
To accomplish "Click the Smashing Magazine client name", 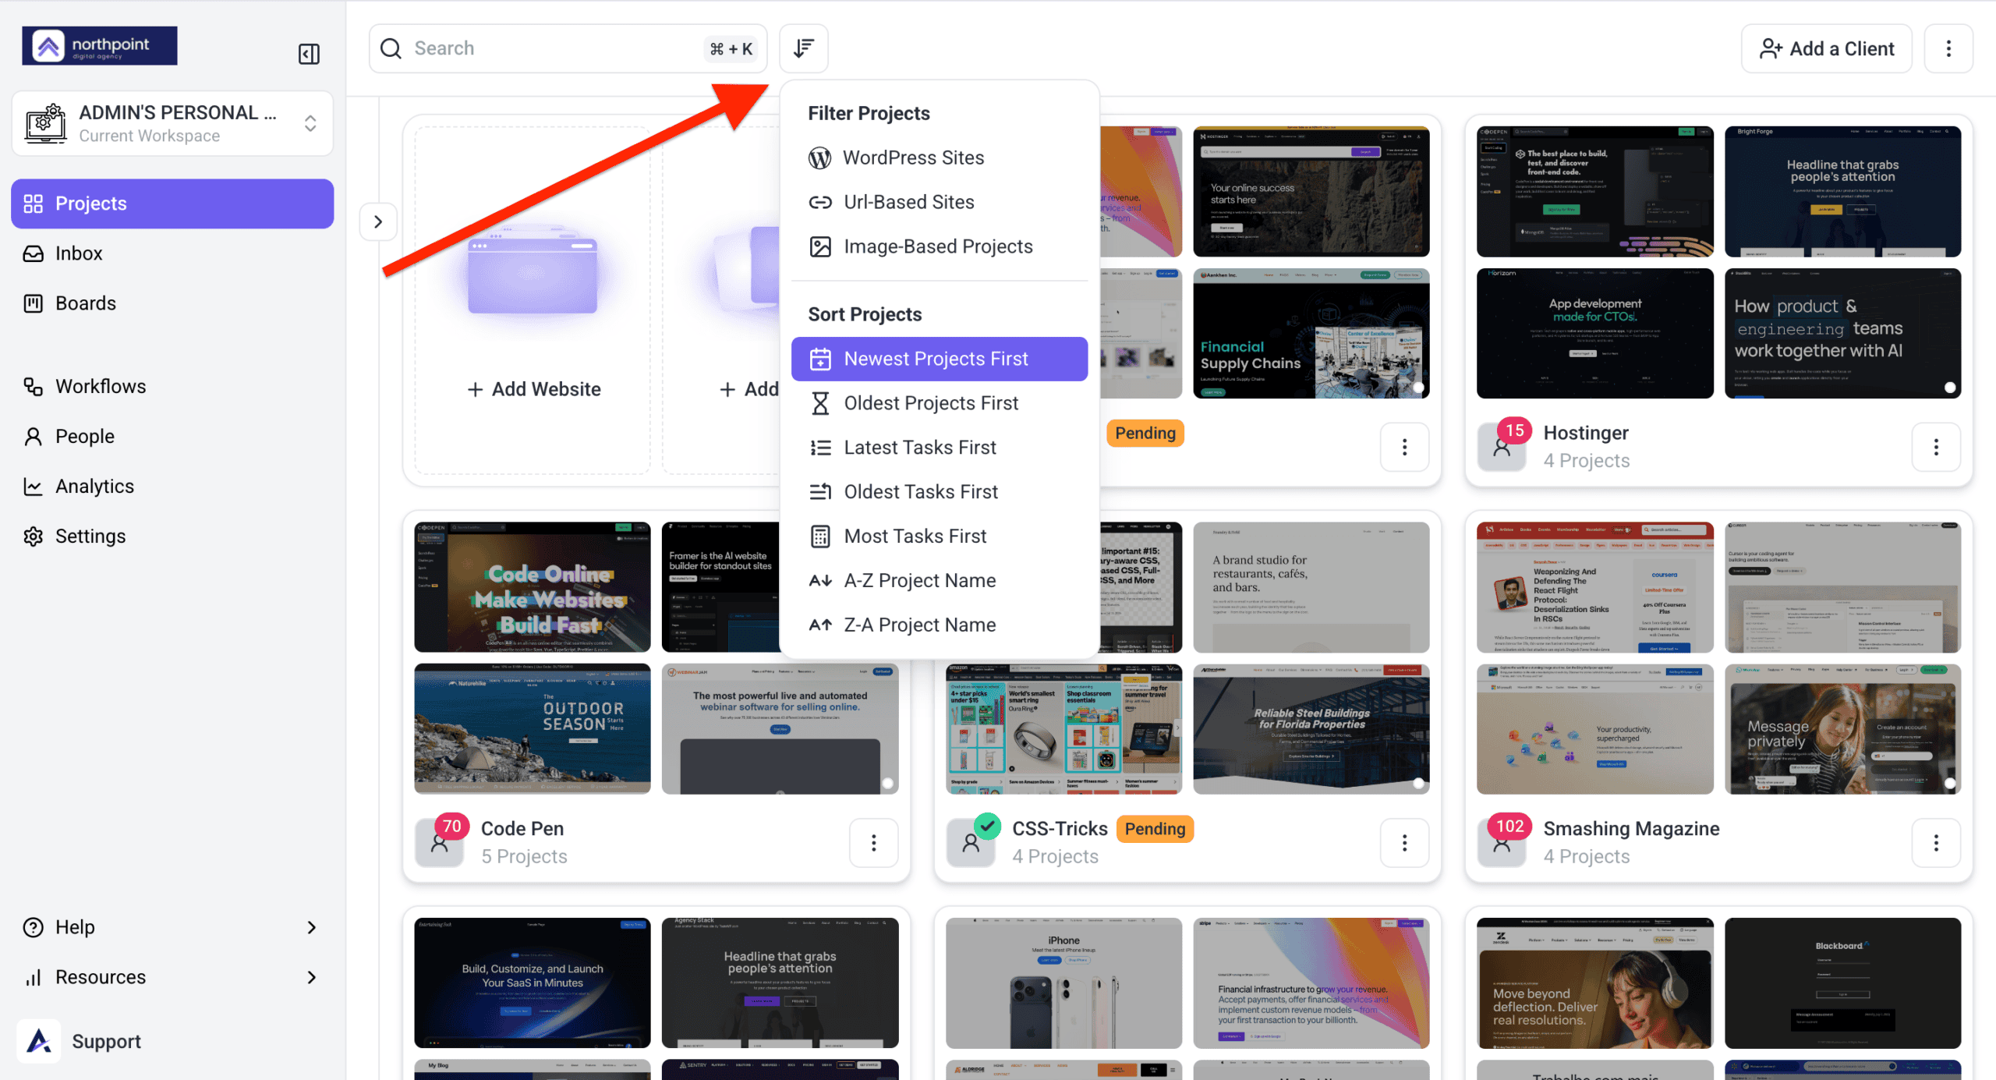I will [1631, 828].
